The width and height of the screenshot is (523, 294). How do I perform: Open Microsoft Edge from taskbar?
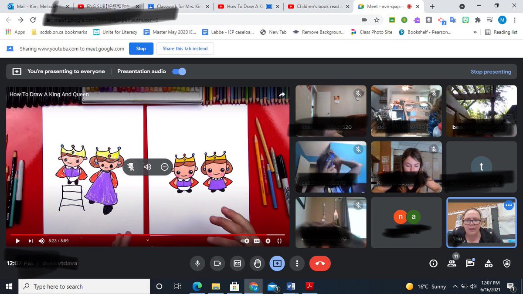(x=197, y=287)
